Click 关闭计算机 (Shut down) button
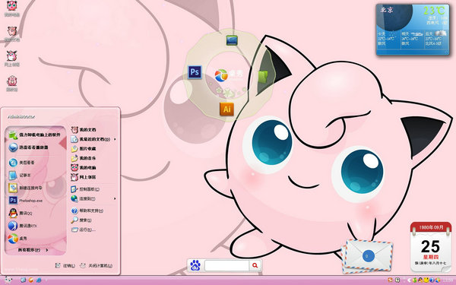The height and width of the screenshot is (285, 456). click(96, 265)
